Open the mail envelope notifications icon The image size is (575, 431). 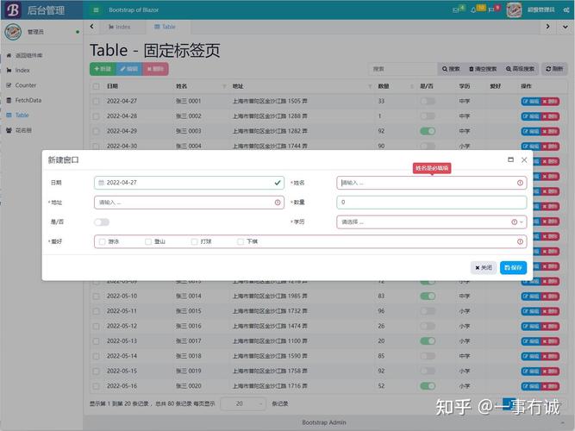(456, 9)
